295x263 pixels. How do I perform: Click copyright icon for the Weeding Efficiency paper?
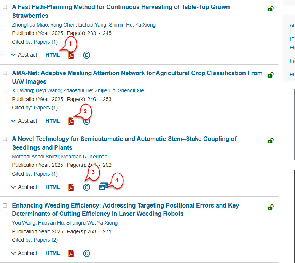coord(86,253)
